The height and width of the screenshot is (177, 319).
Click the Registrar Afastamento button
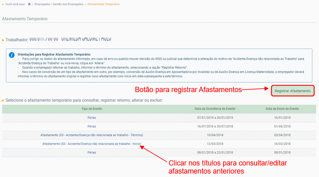click(x=292, y=91)
